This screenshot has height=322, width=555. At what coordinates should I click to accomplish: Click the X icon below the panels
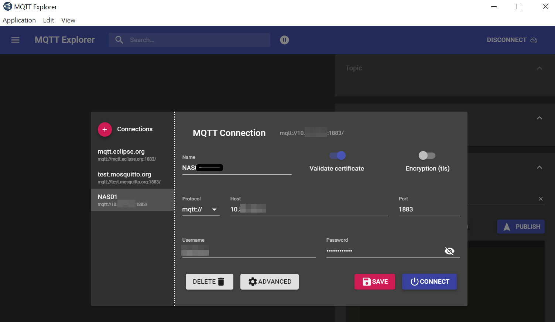(541, 199)
